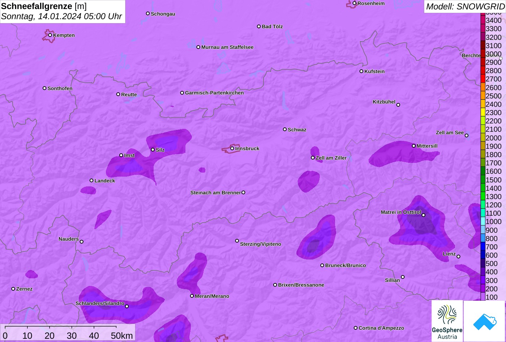Click the Modell: SNOWGRID label
The image size is (506, 342).
pos(465,6)
